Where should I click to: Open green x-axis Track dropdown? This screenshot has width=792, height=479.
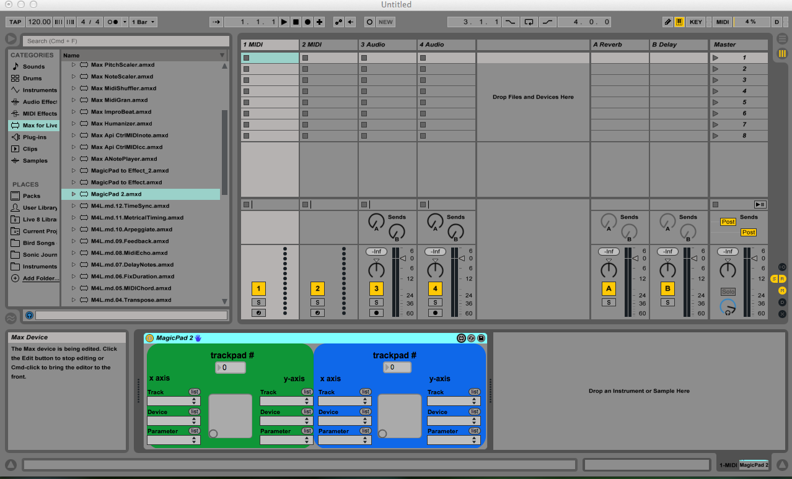click(x=174, y=401)
